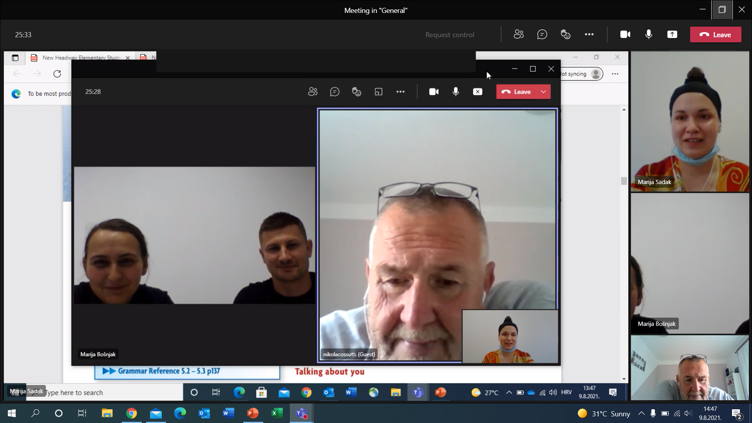Share content using the outer toolbar share icon
752x423 pixels.
coord(672,34)
